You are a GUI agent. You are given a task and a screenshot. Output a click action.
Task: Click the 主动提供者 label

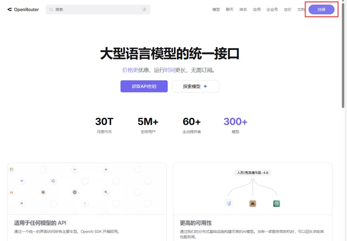point(192,132)
